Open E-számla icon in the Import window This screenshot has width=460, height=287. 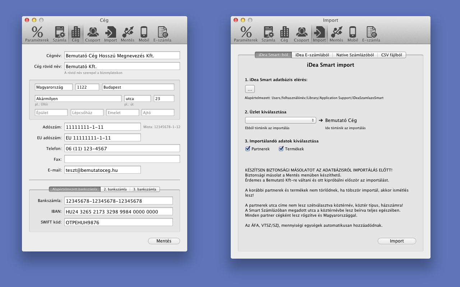tap(371, 34)
